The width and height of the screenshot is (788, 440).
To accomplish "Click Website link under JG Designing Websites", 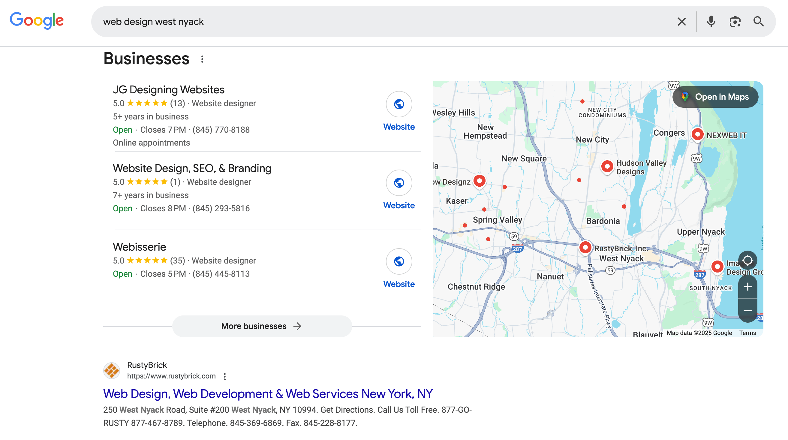I will tap(399, 127).
